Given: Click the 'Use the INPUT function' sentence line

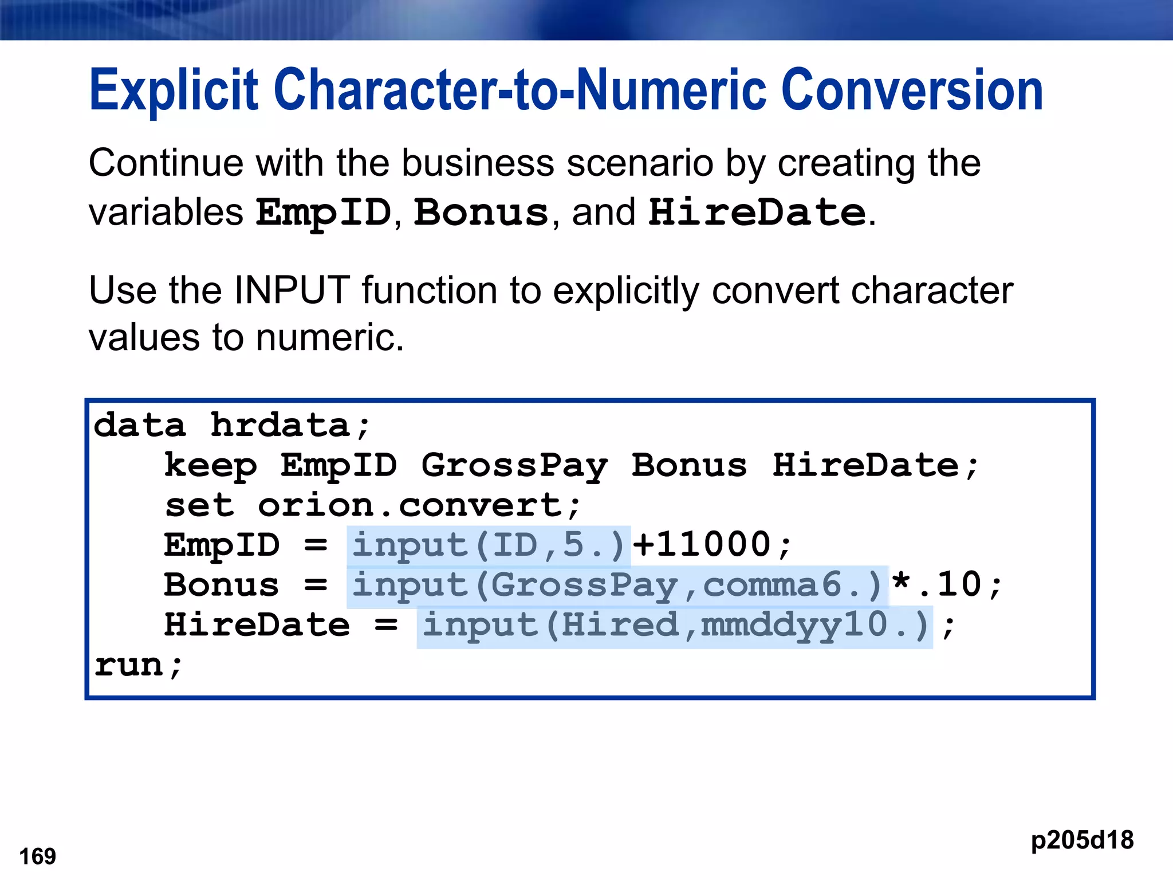Looking at the screenshot, I should pos(551,292).
